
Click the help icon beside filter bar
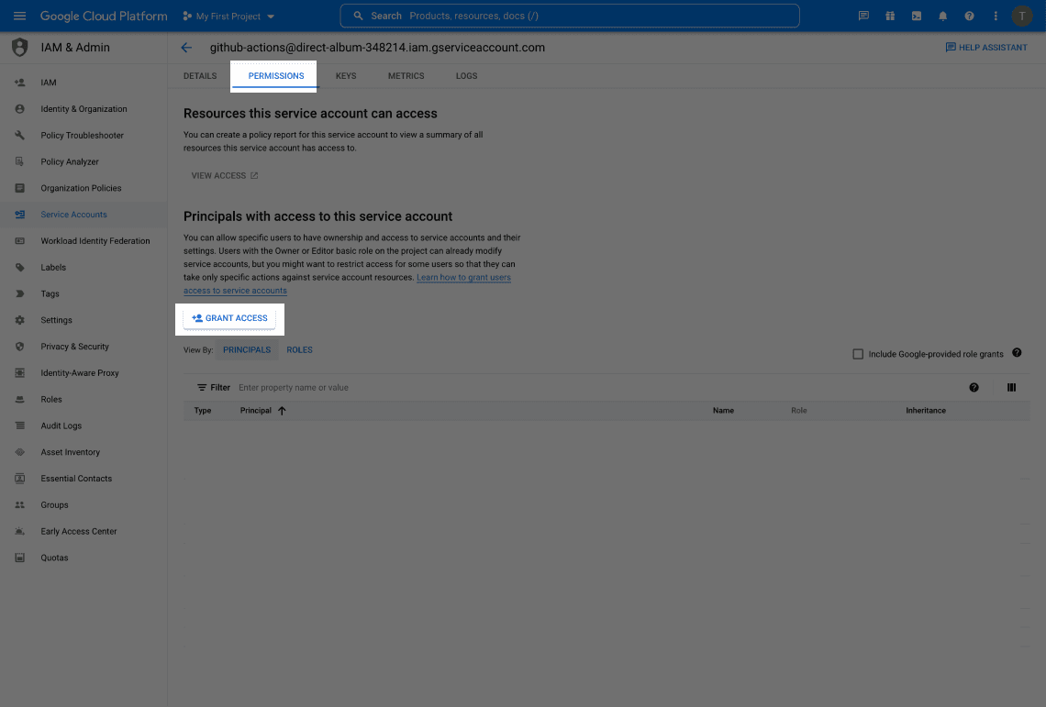(x=974, y=388)
